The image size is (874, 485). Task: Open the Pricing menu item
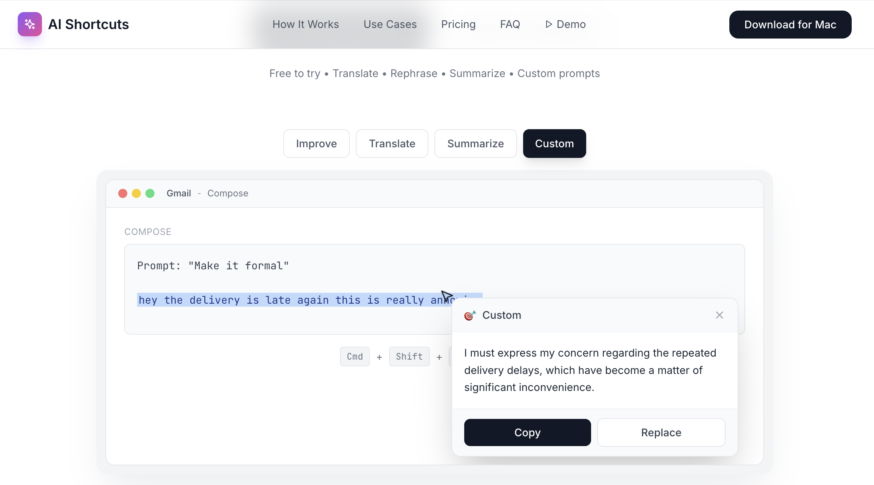pyautogui.click(x=458, y=24)
